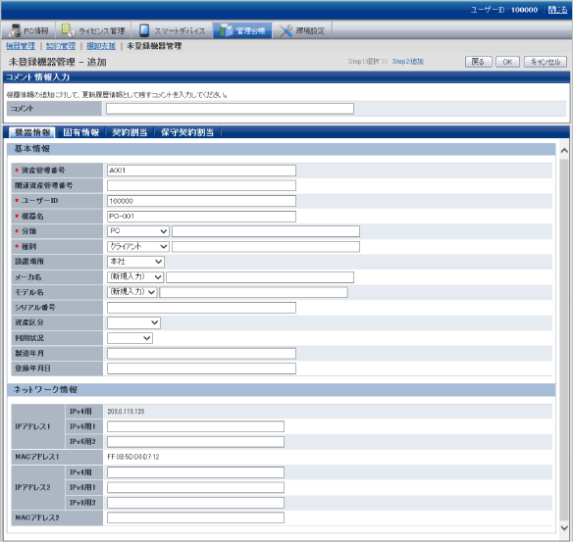Open the 利用状況 dropdown
The height and width of the screenshot is (542, 573).
130,337
